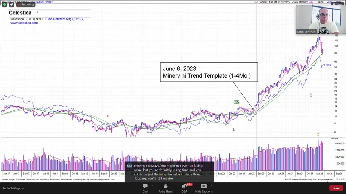Open Audio Settings
Screen dimensions: 346x194
[11, 188]
